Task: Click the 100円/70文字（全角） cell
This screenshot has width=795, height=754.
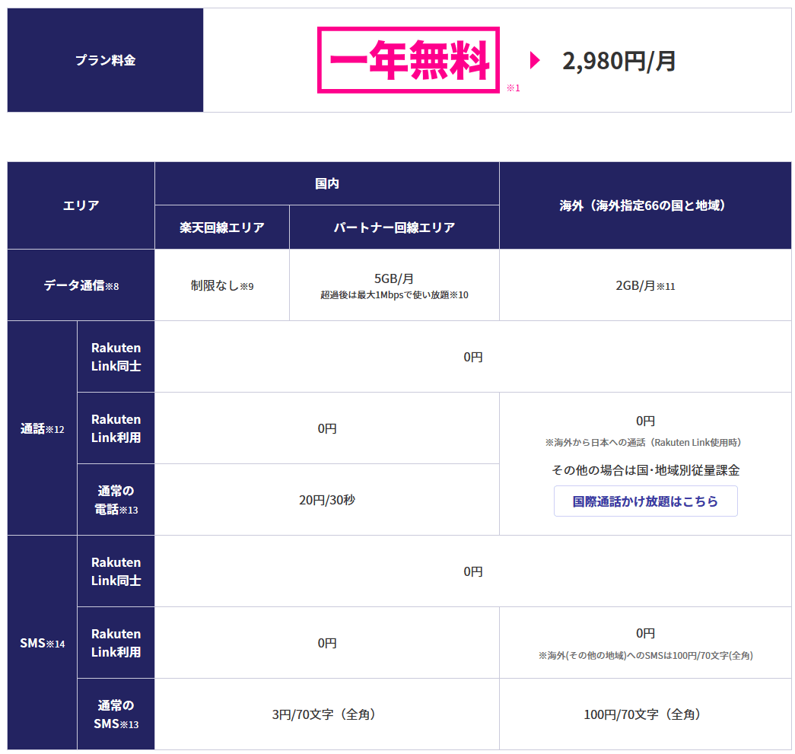Action: tap(645, 714)
